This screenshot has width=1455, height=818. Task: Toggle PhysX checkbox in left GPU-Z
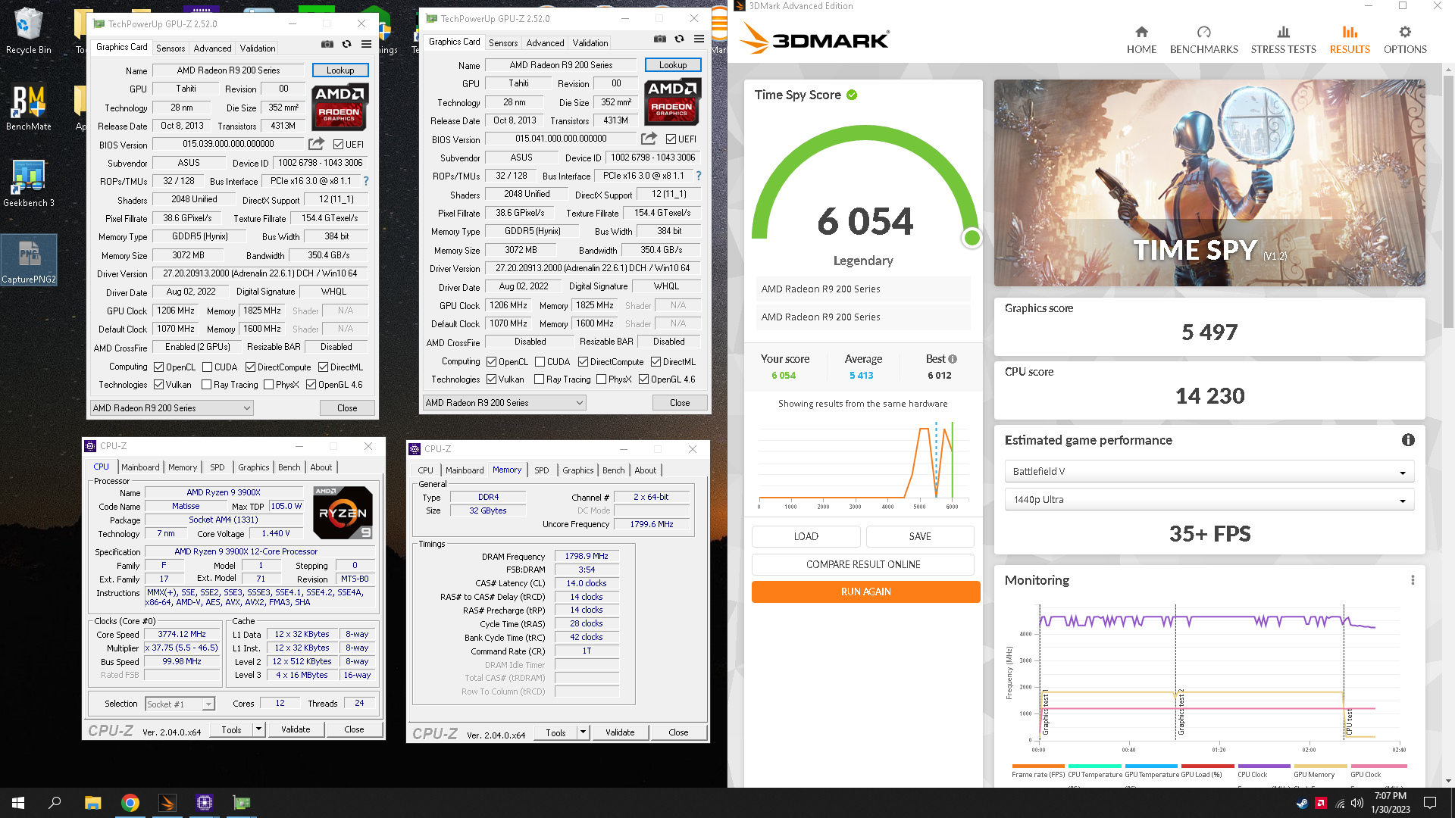pos(268,385)
